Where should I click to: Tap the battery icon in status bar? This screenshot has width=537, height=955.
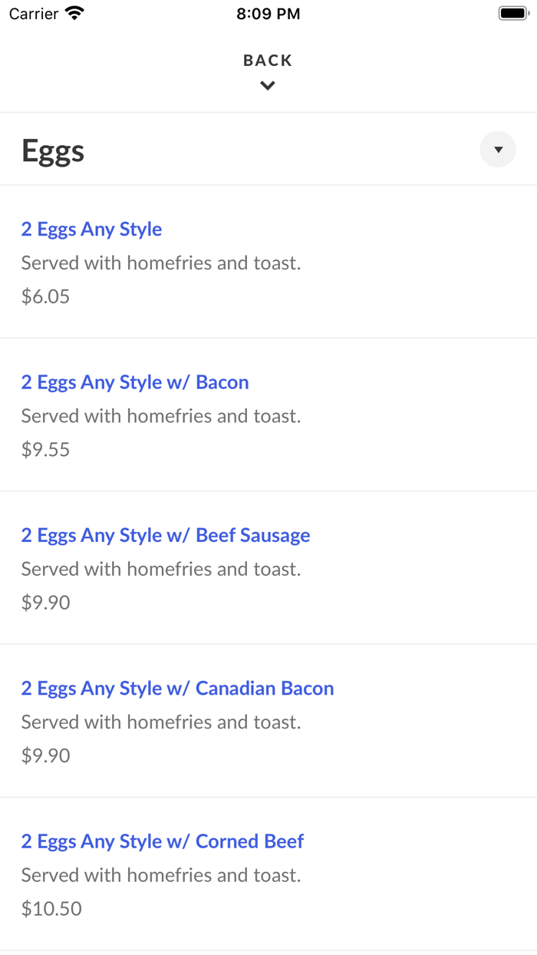click(x=512, y=13)
